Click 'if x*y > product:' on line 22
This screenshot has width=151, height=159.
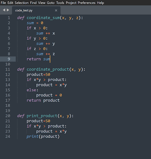point(47,126)
